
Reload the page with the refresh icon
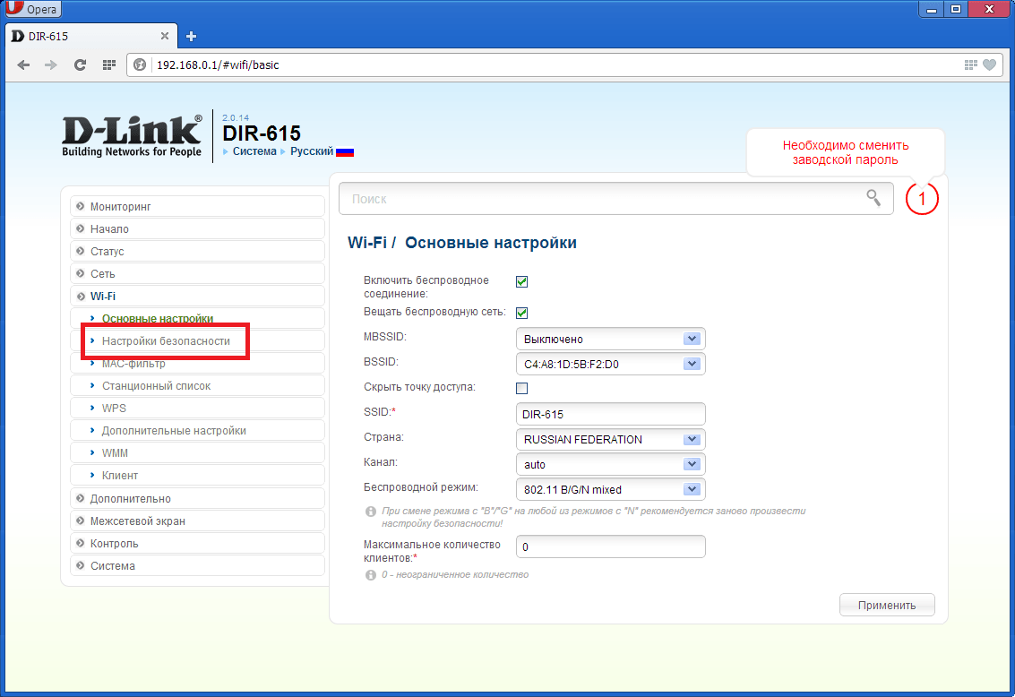point(80,65)
